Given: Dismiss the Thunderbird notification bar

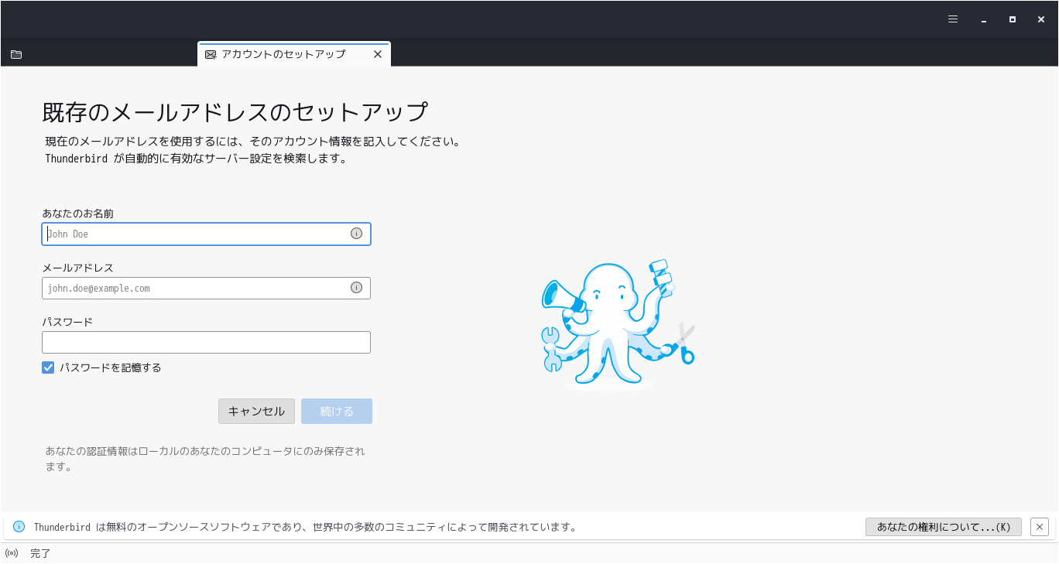Looking at the screenshot, I should 1040,527.
